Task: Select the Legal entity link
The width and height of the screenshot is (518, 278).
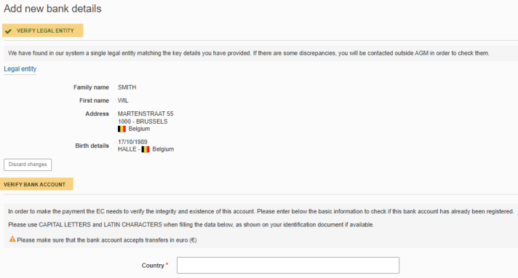Action: click(x=20, y=68)
